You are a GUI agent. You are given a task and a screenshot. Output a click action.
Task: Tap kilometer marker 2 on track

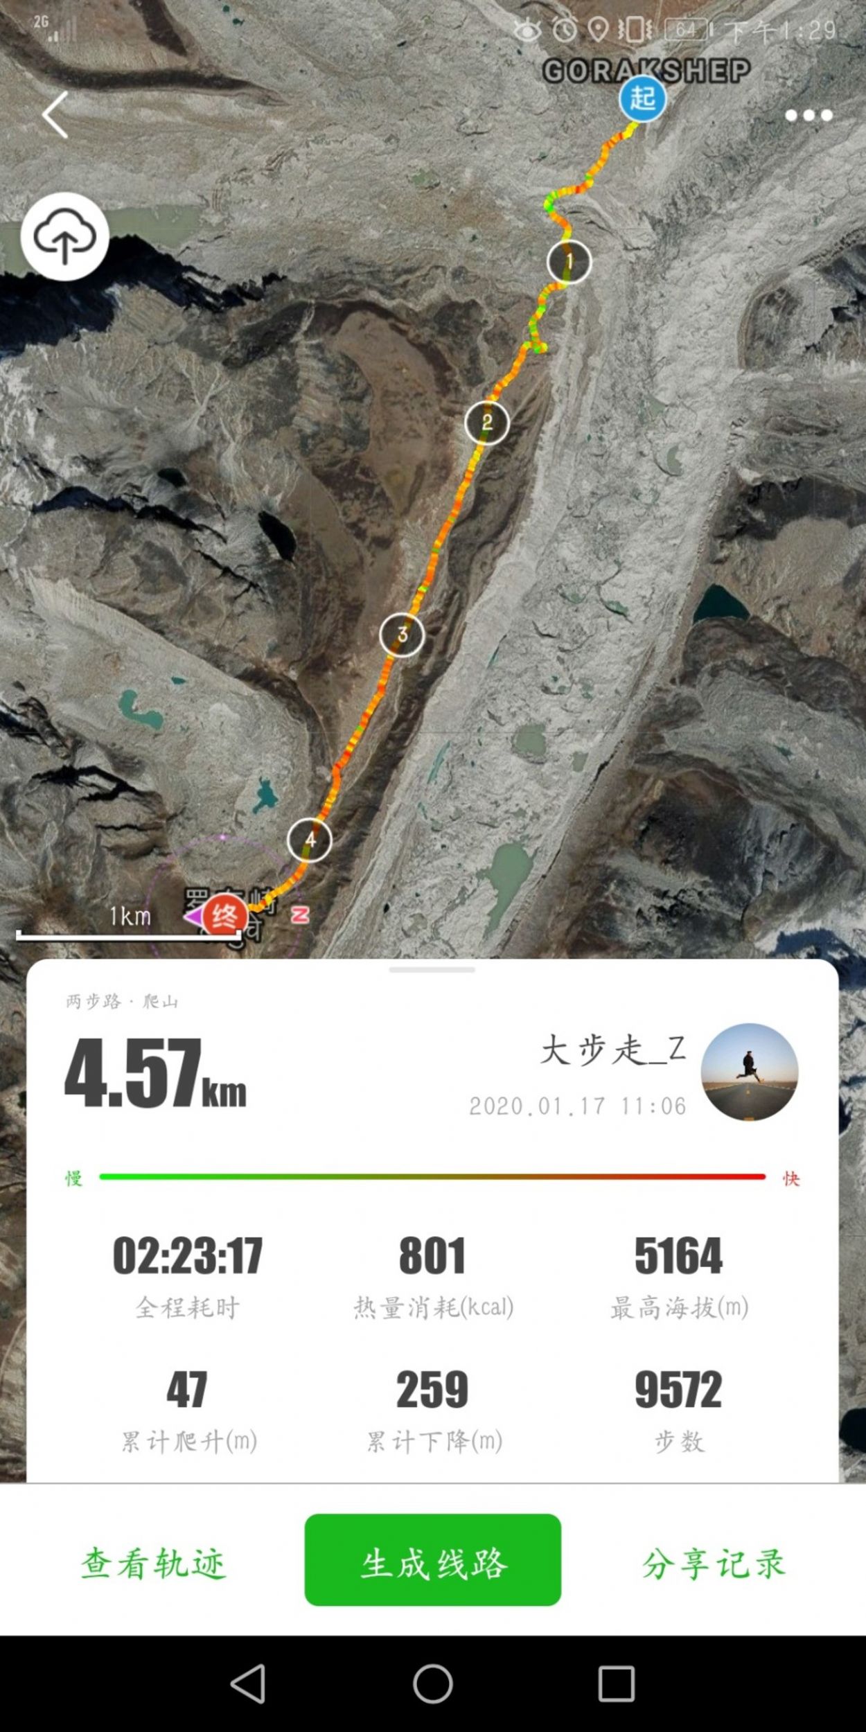coord(486,422)
